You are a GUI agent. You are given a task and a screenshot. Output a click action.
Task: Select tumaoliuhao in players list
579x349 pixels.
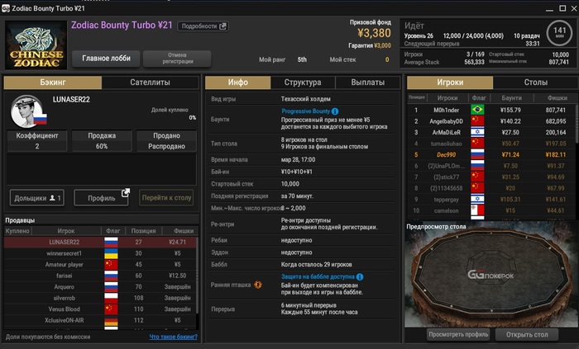point(491,144)
